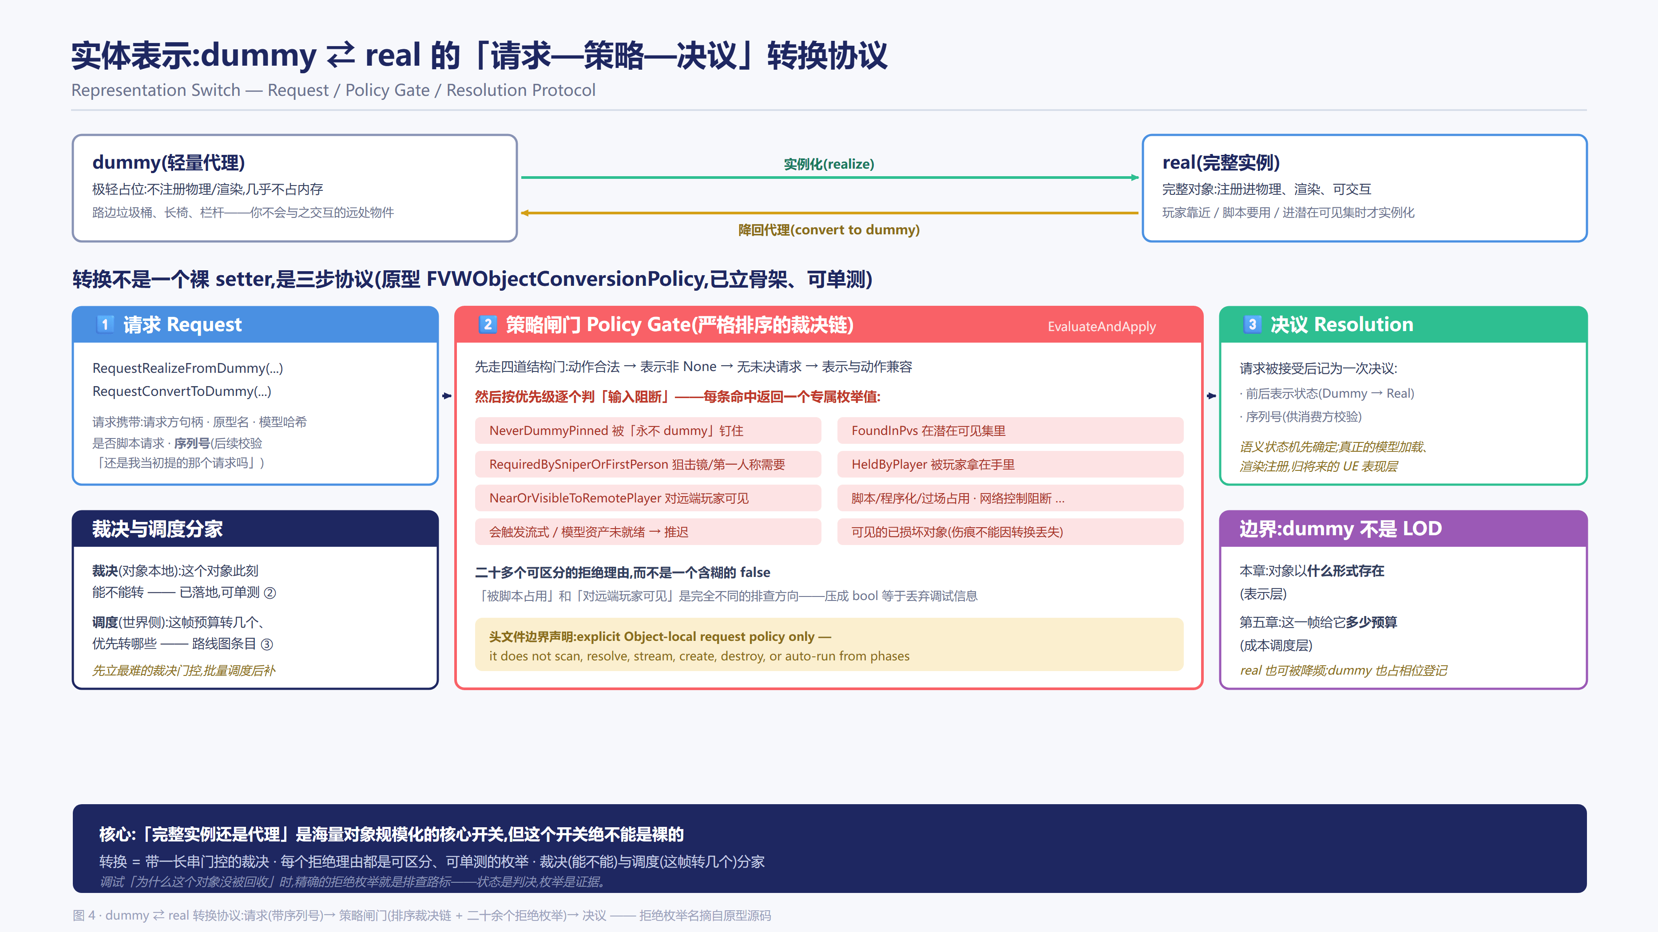Click the line 完整对象:注册进物理、渲染、可交互
This screenshot has width=1658, height=932.
click(1266, 189)
